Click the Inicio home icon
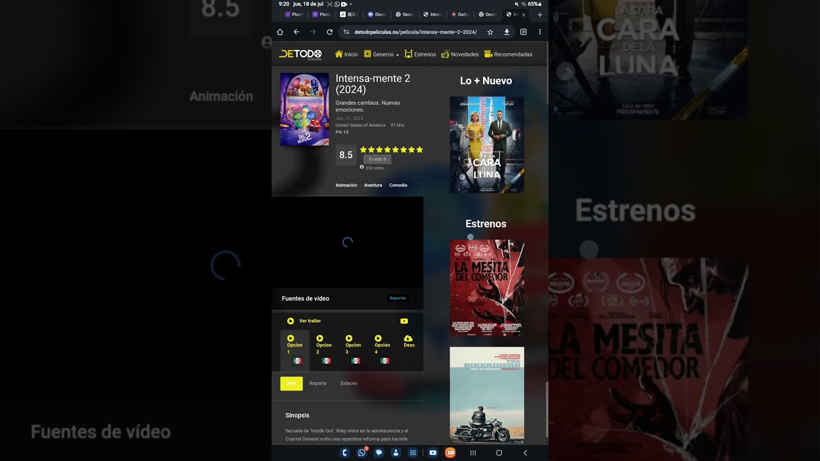 (x=339, y=54)
